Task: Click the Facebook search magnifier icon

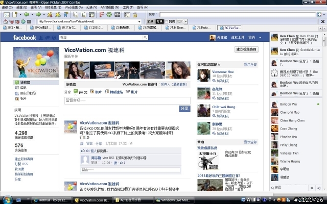Action: click(145, 37)
